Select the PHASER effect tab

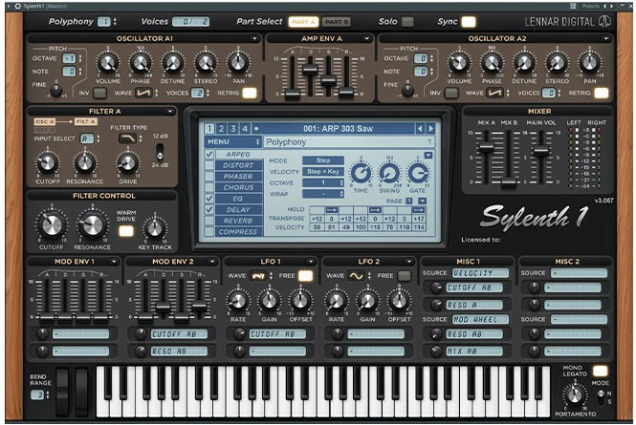[x=238, y=177]
